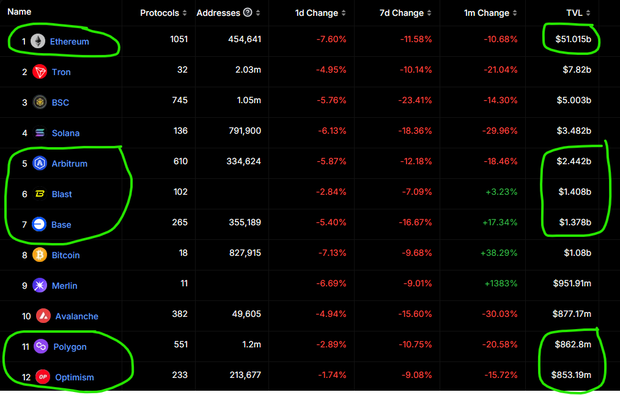Open the Polygon chain link

coord(70,347)
